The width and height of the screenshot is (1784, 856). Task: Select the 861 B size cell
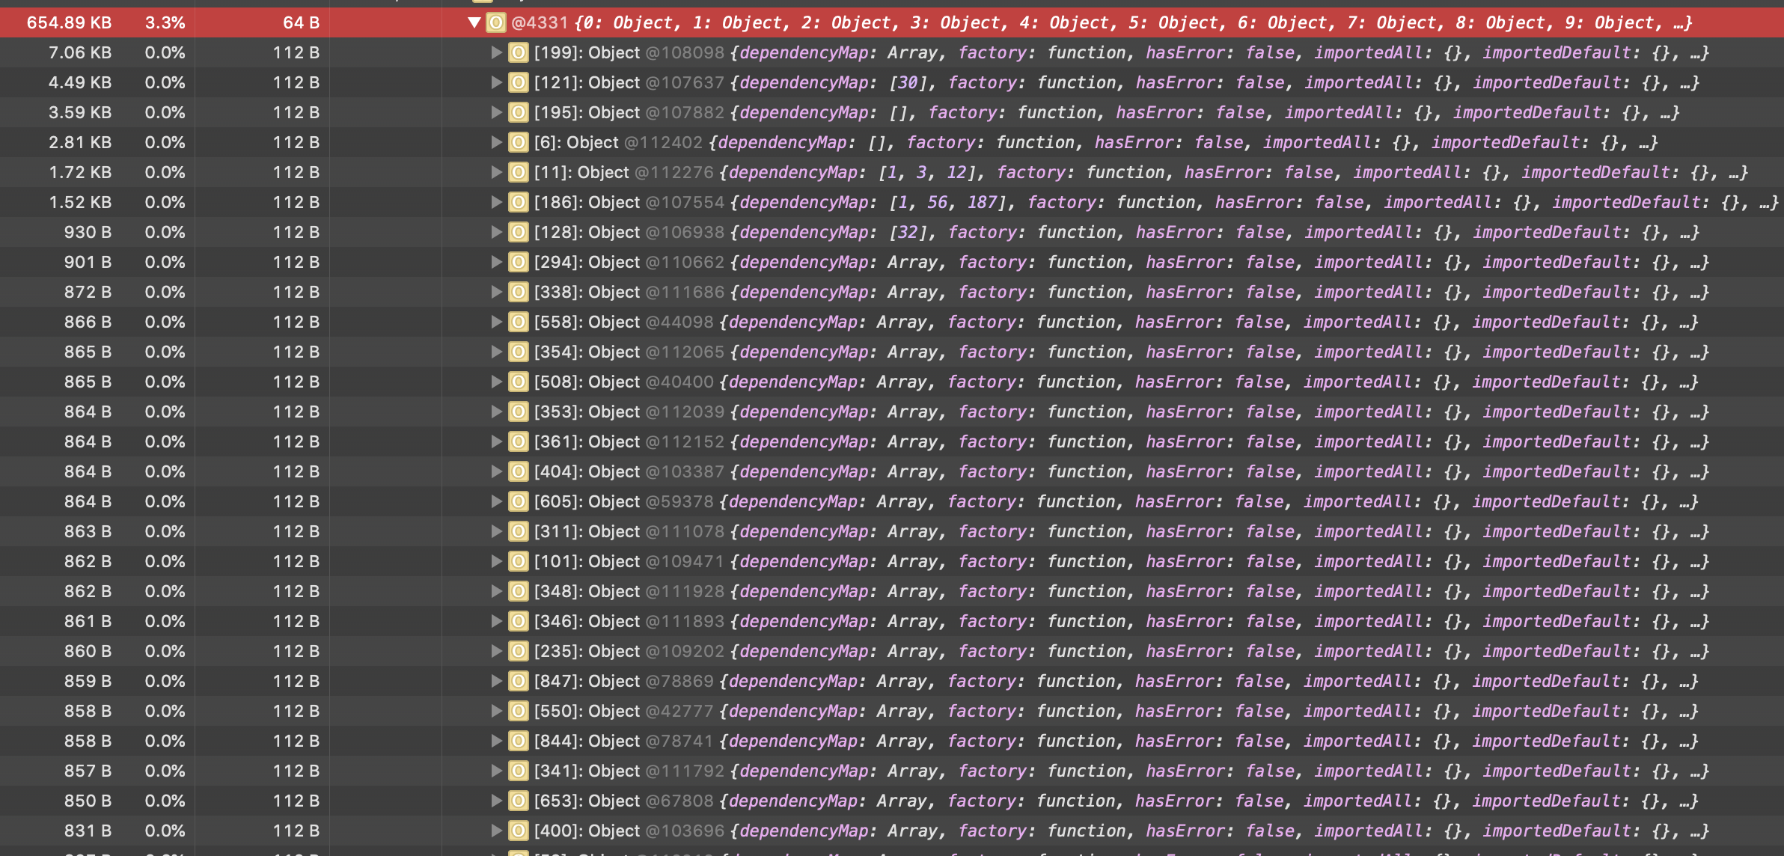(x=88, y=621)
